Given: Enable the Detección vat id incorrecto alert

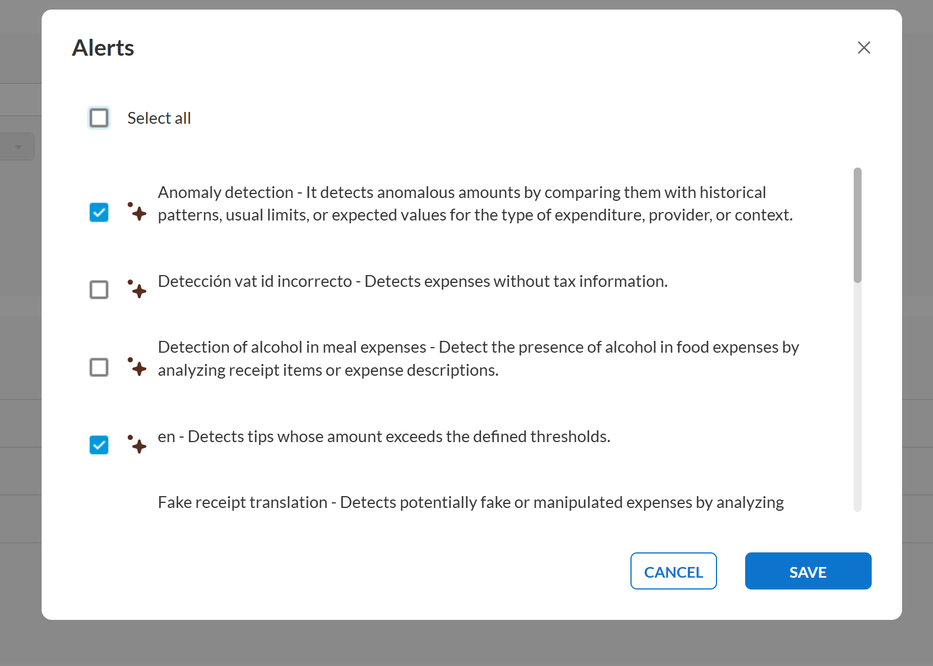Looking at the screenshot, I should [x=99, y=290].
